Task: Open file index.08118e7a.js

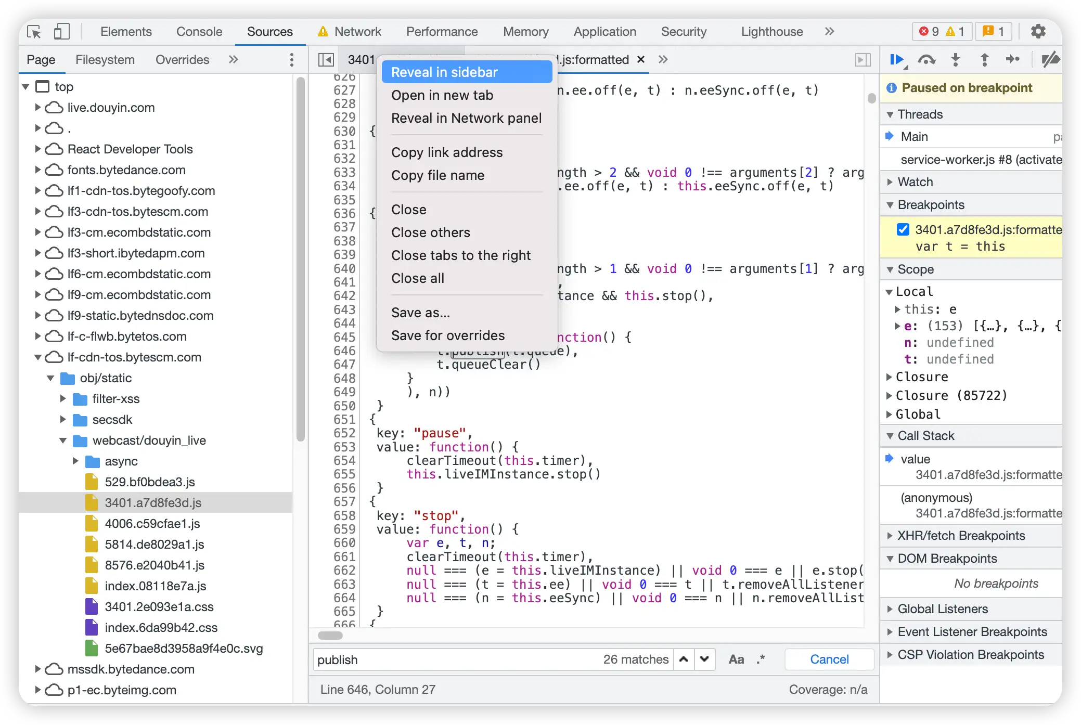Action: point(156,586)
